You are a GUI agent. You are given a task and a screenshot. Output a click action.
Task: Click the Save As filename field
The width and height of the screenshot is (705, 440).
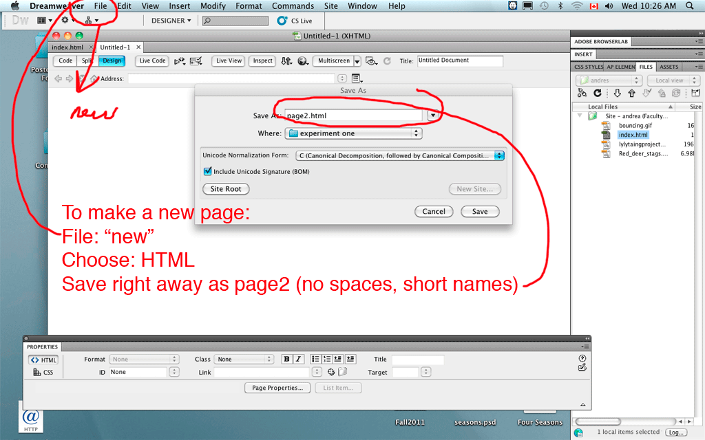[x=353, y=115]
